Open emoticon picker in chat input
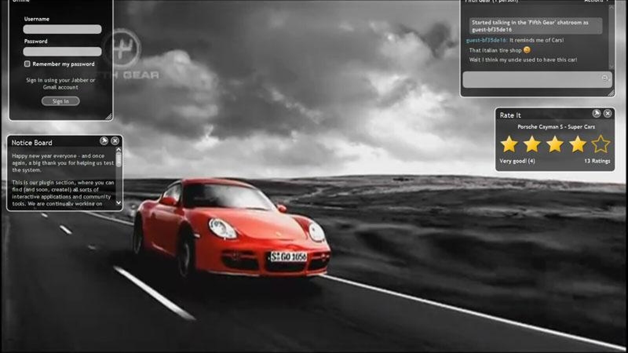The width and height of the screenshot is (628, 353). click(605, 78)
